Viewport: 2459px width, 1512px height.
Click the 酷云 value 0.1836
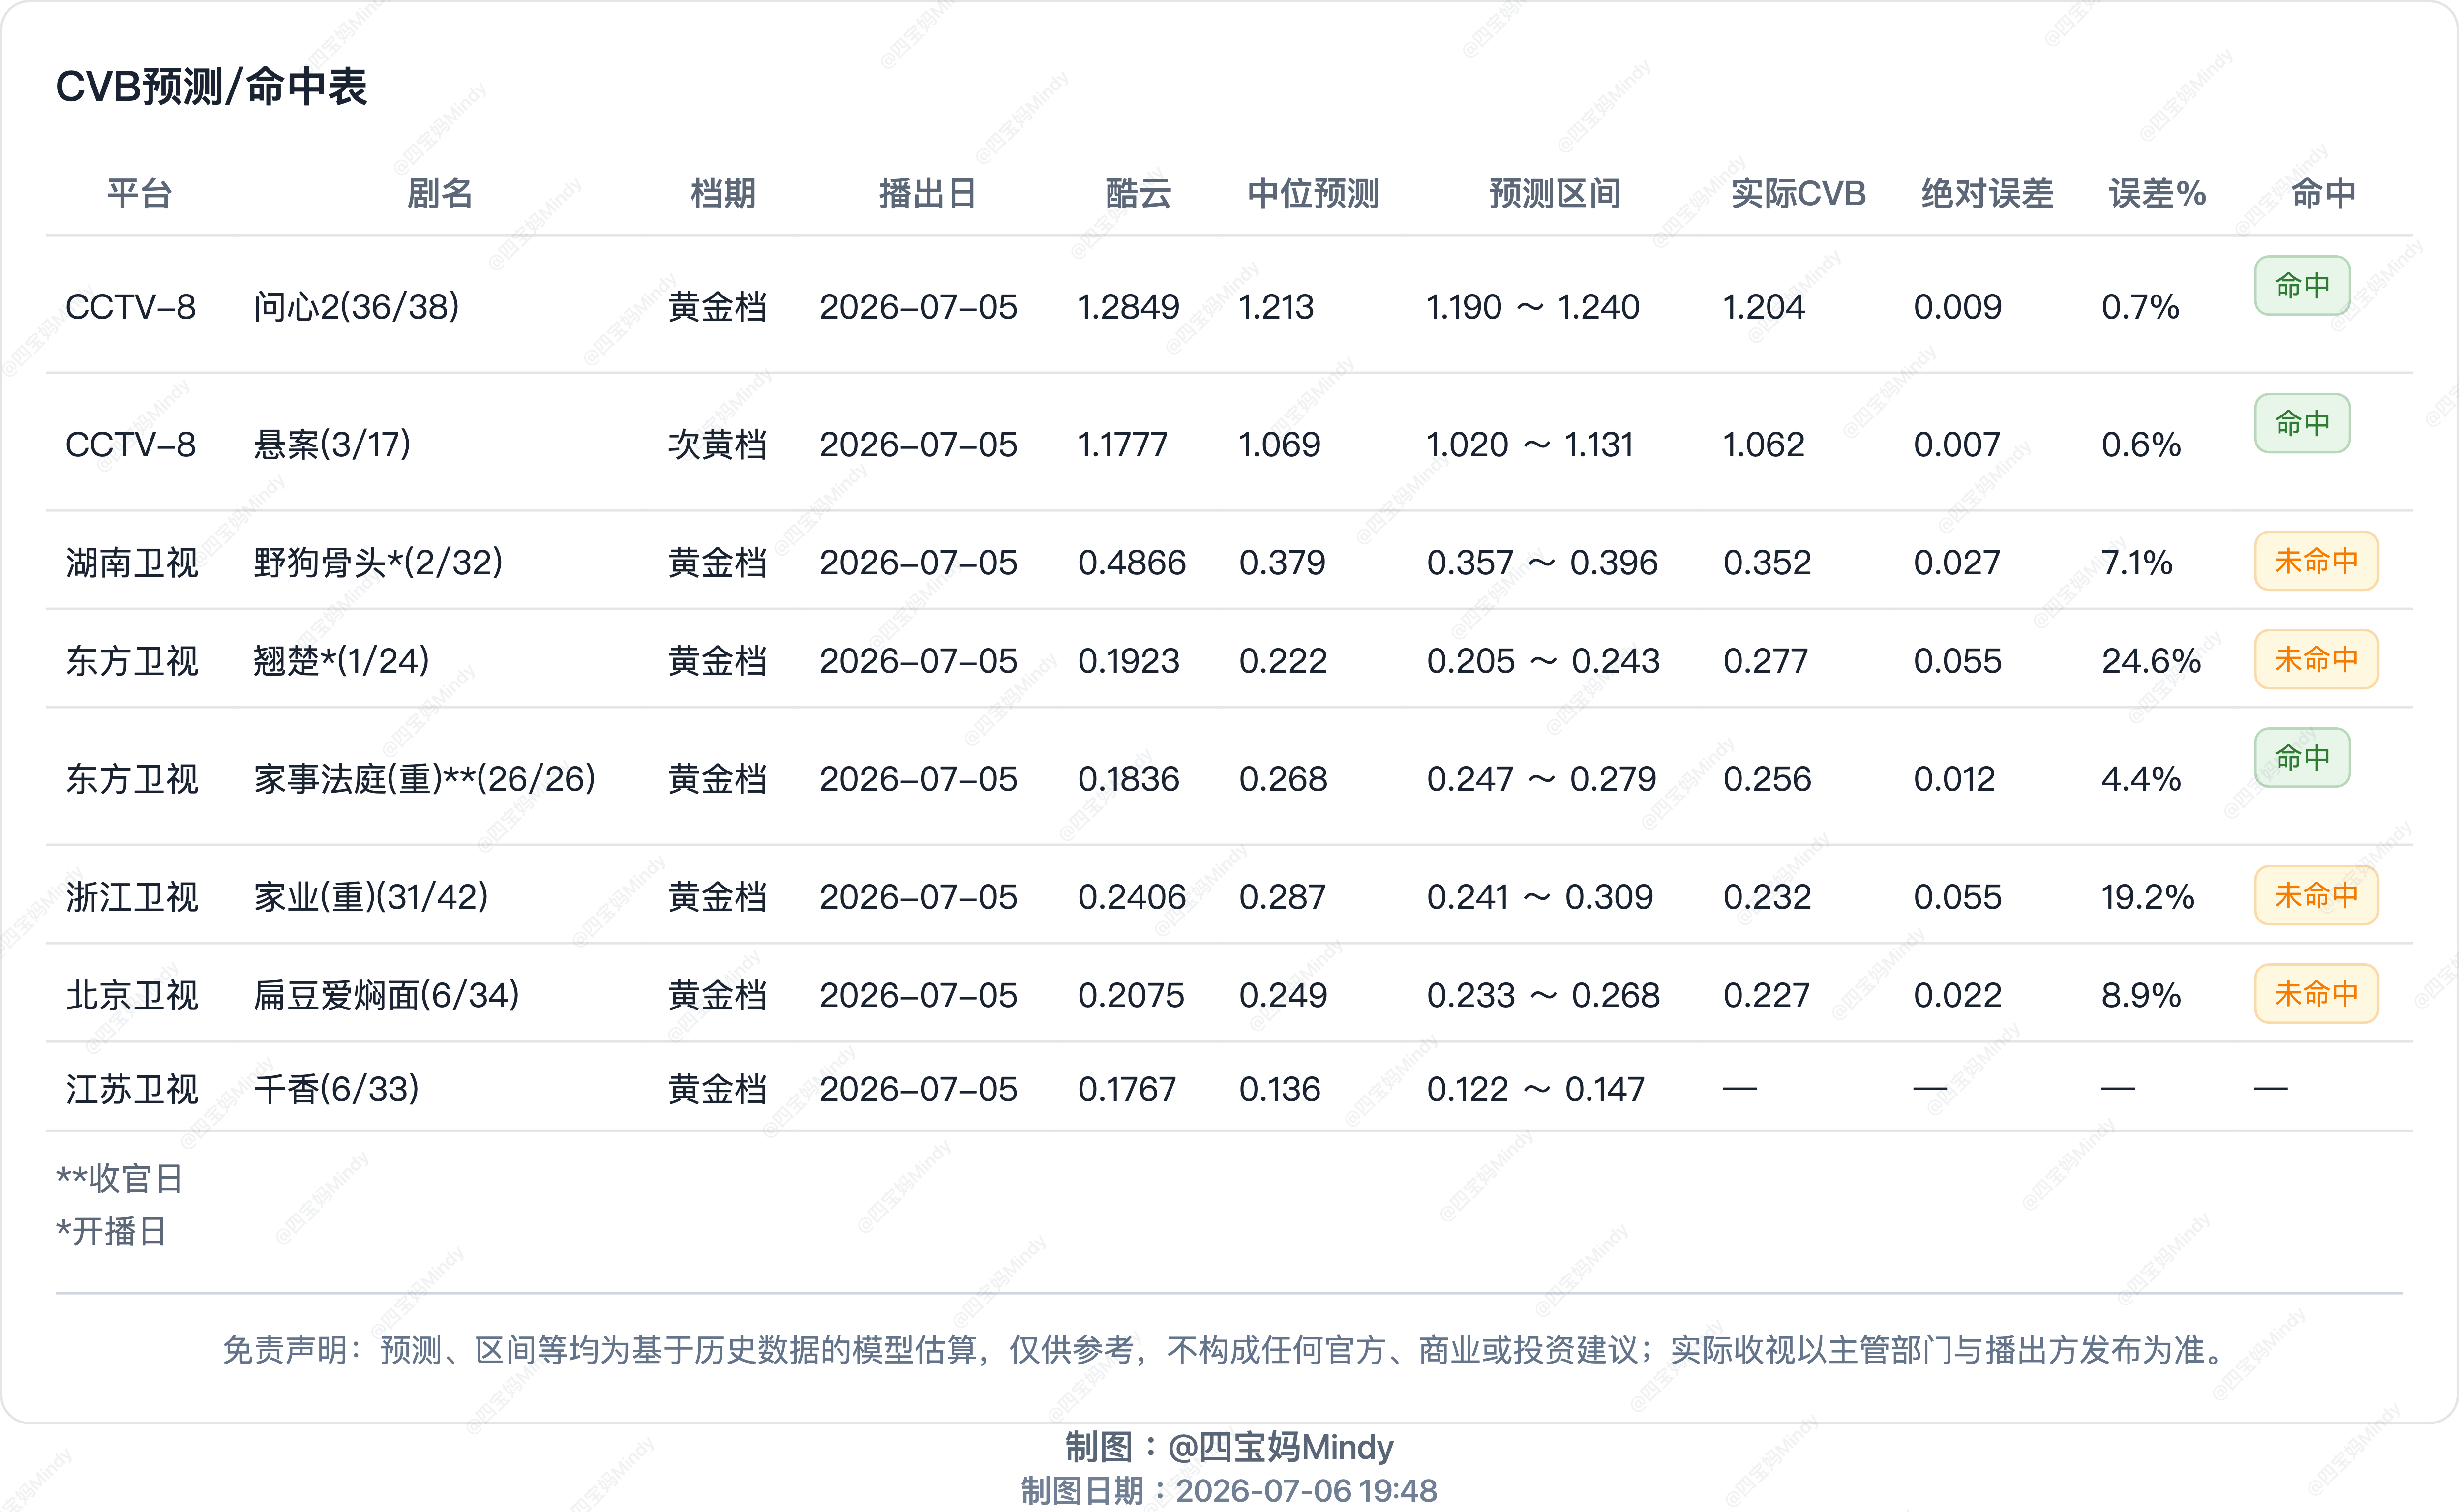[x=1129, y=778]
